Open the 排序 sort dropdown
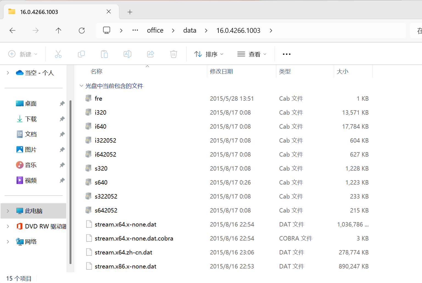Viewport: 422px width, 283px height. (209, 54)
